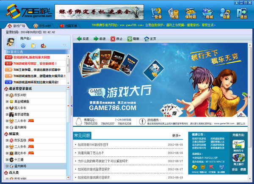
Task: Select the 百人类 category header
Action: (x=35, y=173)
